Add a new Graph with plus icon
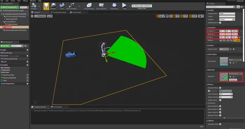245x129 pixels. point(27,50)
